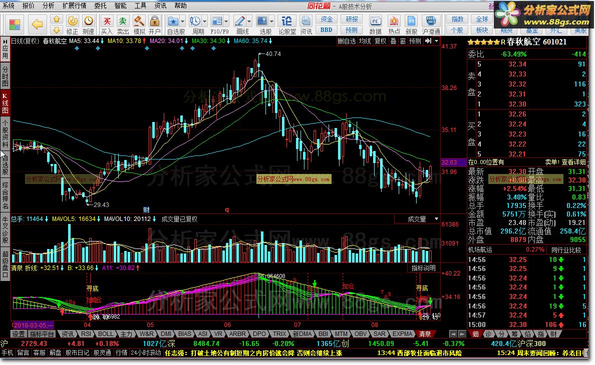Select the 分时图 side tab
This screenshot has width=595, height=365.
point(6,76)
